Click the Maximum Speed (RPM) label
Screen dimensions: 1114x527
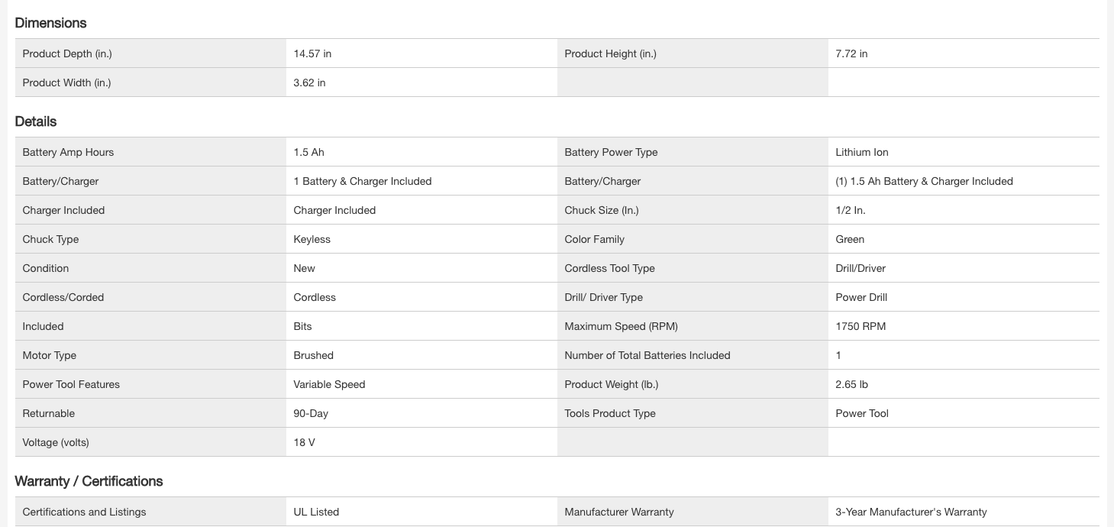tap(621, 326)
